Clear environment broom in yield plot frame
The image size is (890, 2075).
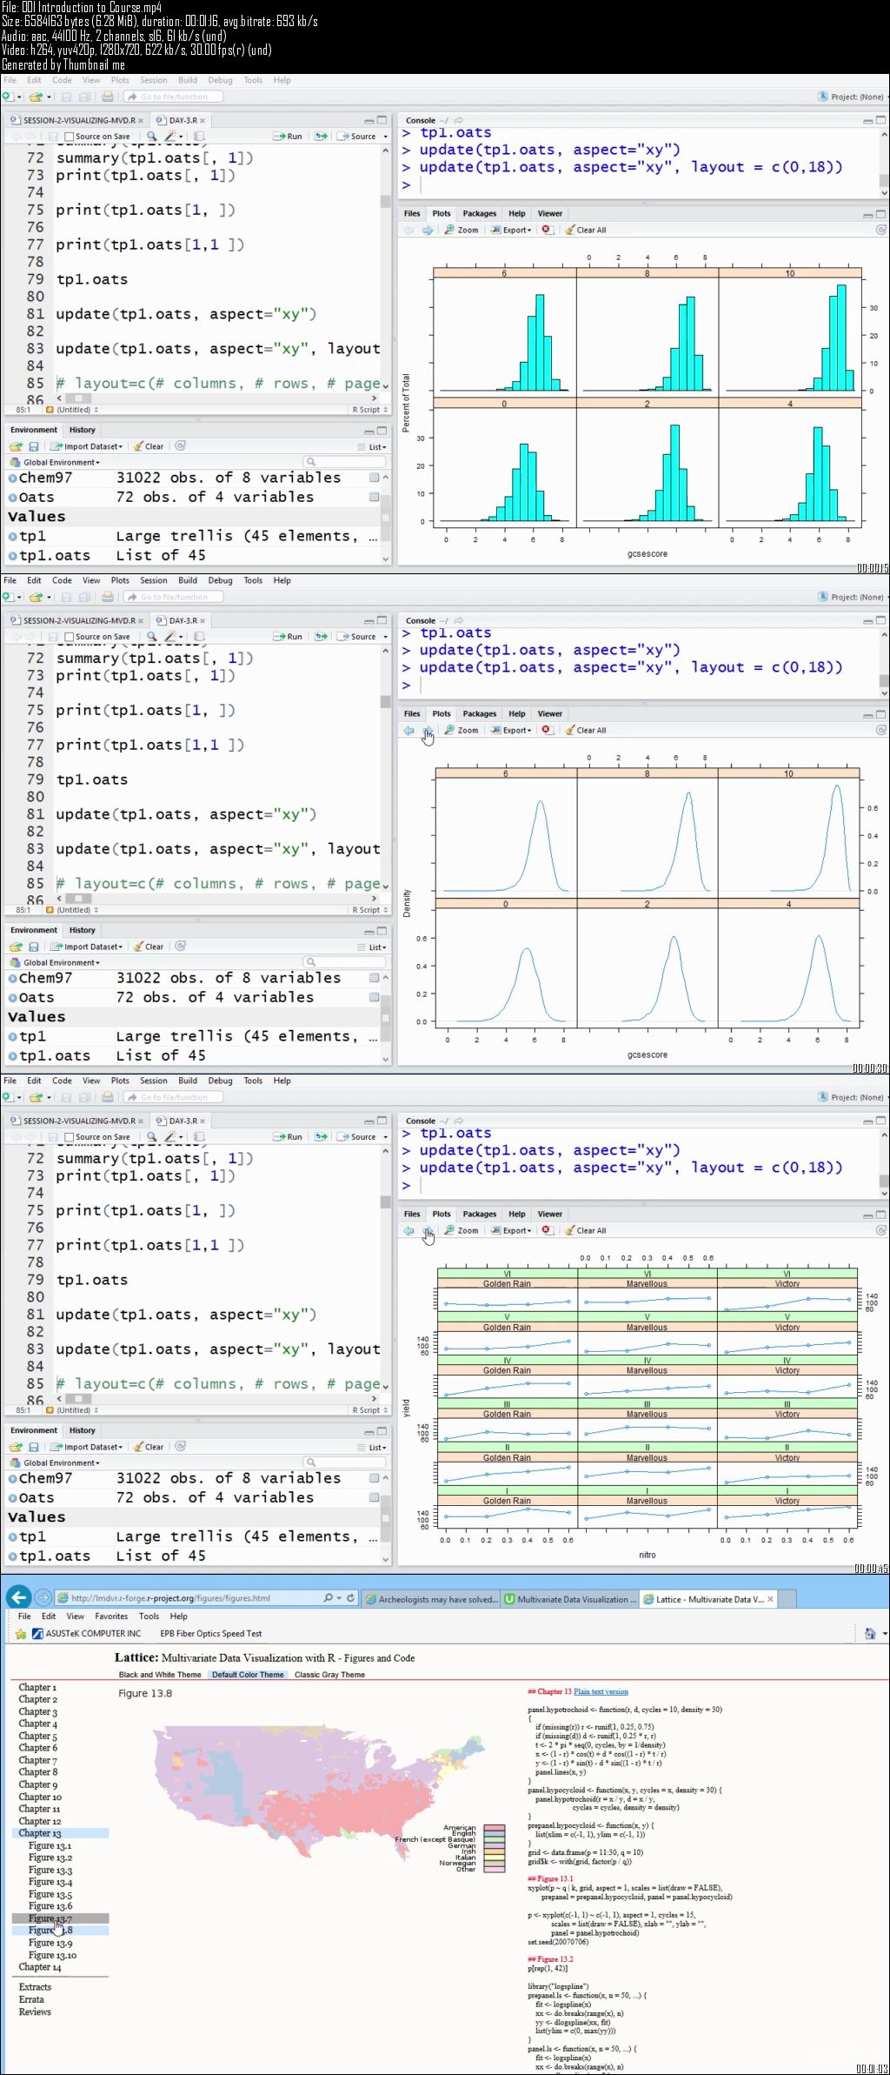click(148, 1447)
